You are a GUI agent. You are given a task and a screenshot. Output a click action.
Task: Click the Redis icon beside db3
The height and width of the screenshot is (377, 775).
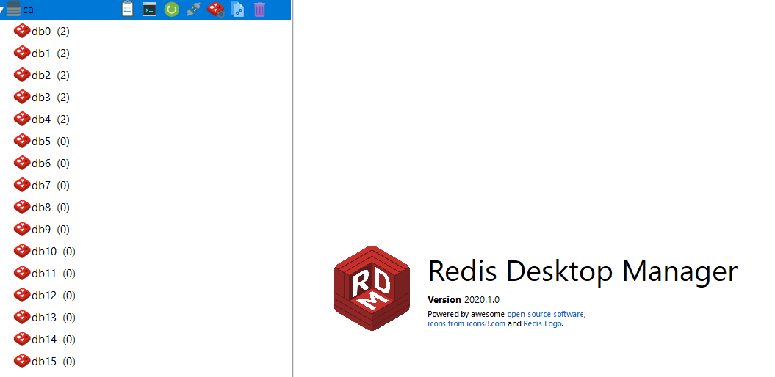(22, 98)
